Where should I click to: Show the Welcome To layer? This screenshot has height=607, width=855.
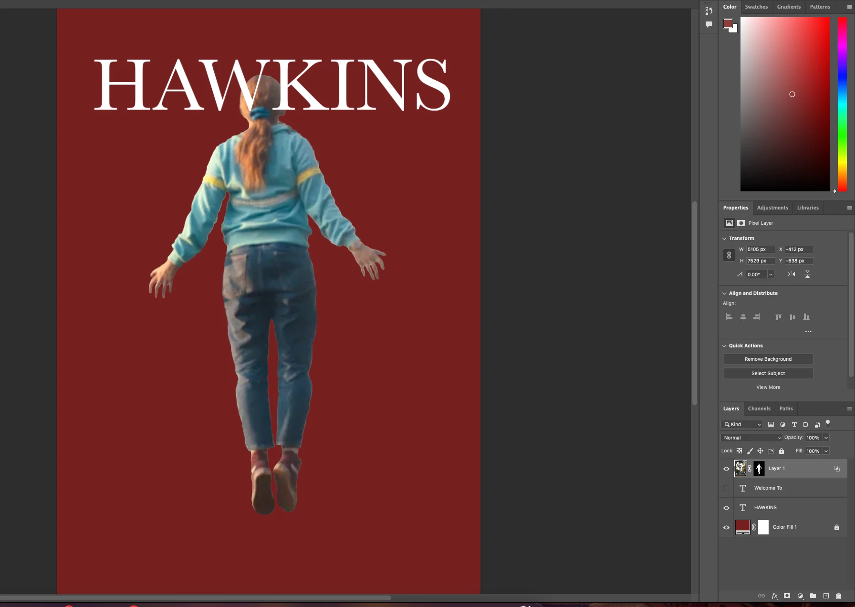pos(727,488)
